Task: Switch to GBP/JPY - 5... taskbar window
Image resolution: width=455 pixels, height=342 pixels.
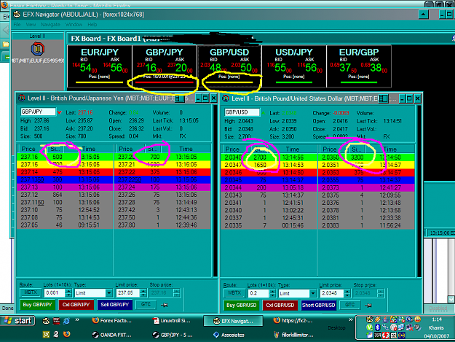Action: coord(173,335)
